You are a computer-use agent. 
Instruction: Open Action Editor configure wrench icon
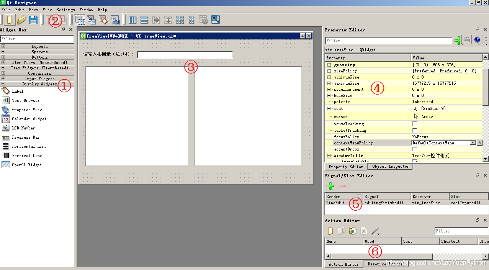pyautogui.click(x=375, y=231)
